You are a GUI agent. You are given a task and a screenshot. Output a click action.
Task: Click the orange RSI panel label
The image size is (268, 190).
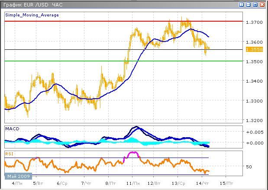(x=9, y=153)
